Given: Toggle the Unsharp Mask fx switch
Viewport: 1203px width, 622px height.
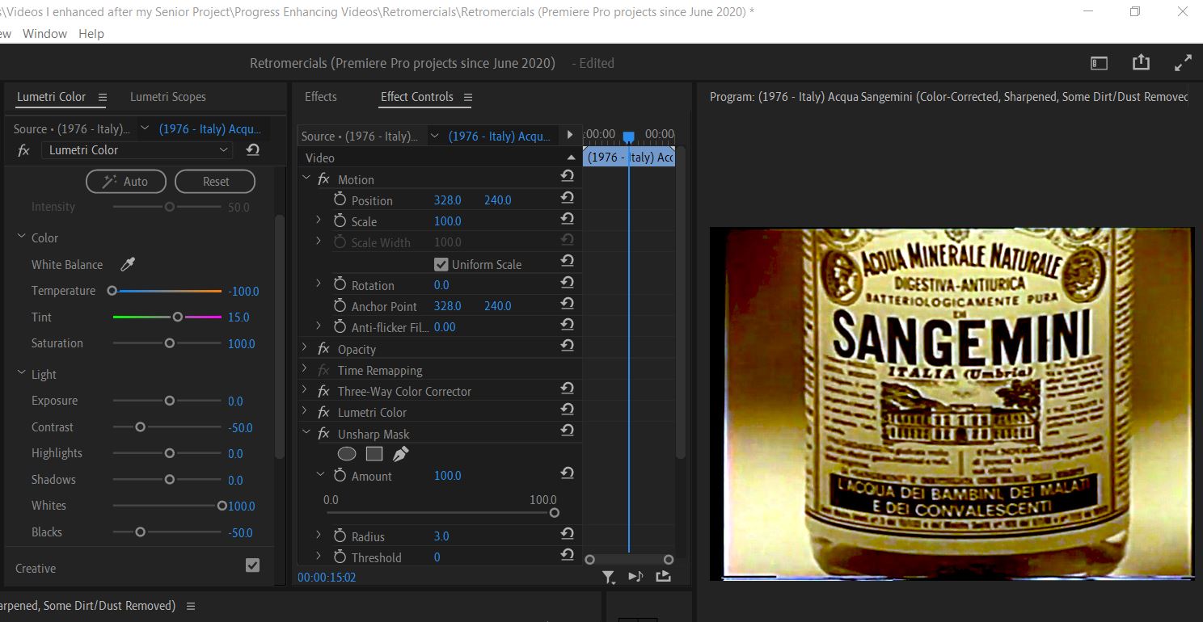Looking at the screenshot, I should coord(323,434).
